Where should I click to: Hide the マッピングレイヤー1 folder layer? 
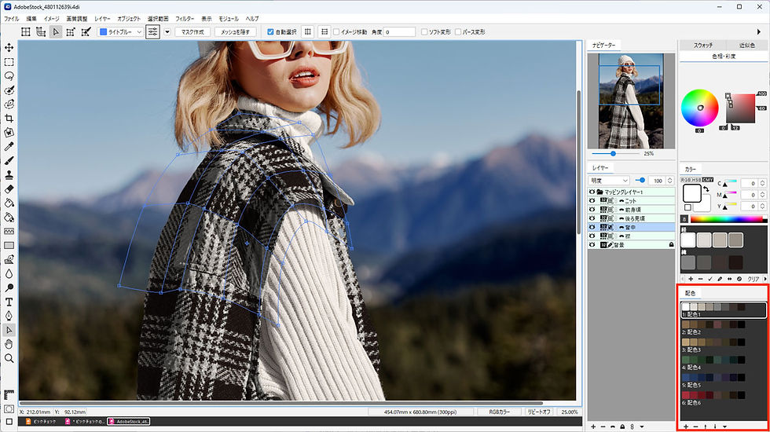(x=592, y=192)
